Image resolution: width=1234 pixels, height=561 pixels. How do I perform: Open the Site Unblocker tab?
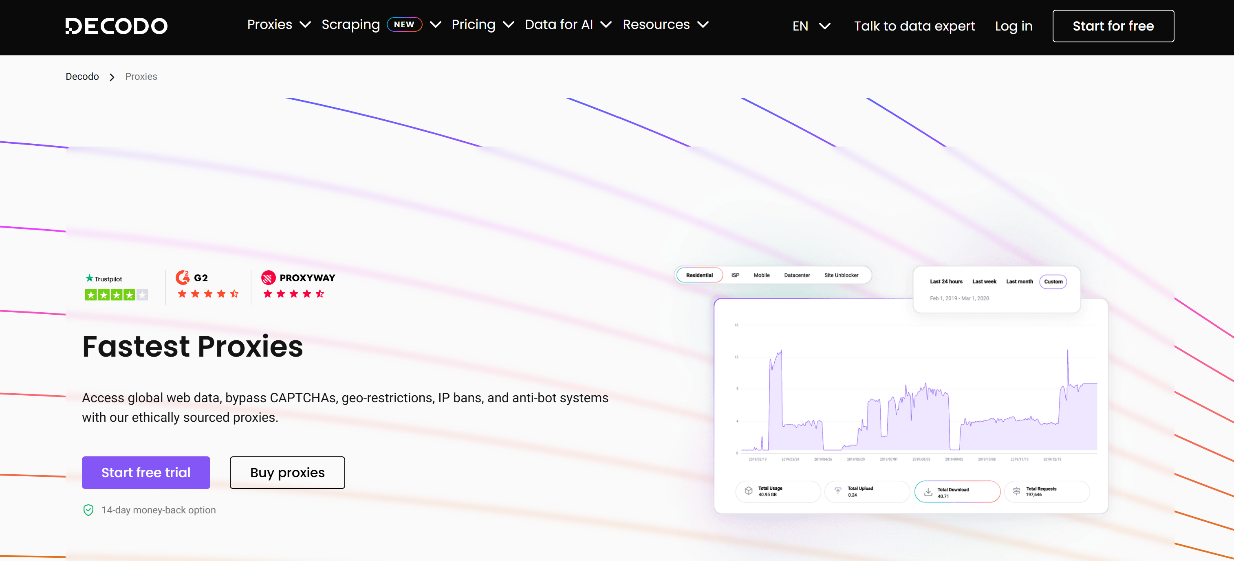[x=841, y=275]
